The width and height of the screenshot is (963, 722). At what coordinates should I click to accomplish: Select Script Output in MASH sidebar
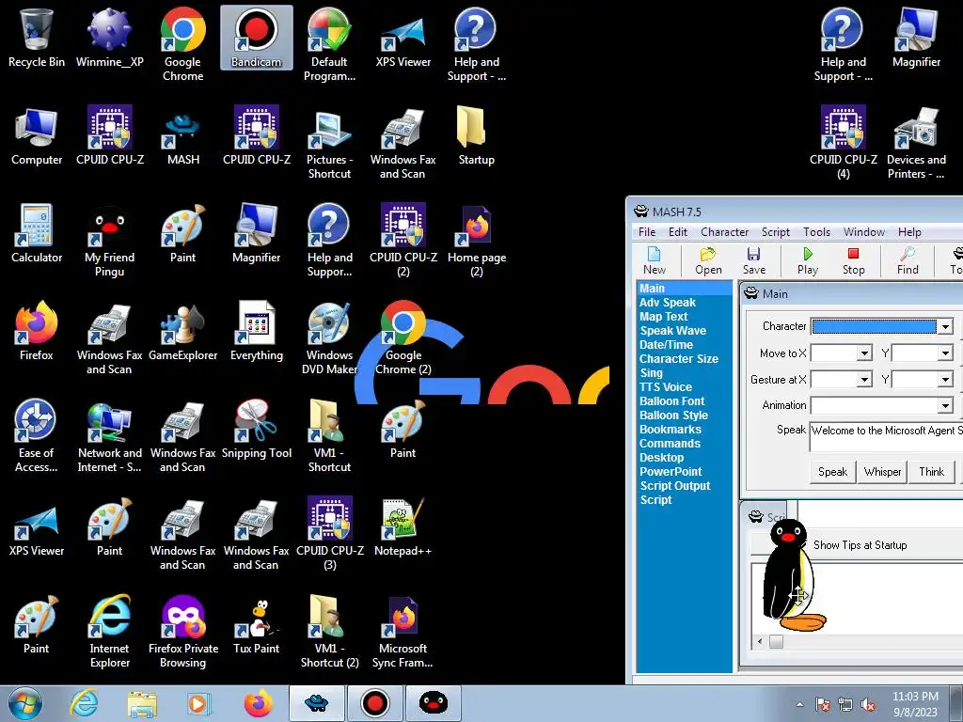click(x=675, y=486)
